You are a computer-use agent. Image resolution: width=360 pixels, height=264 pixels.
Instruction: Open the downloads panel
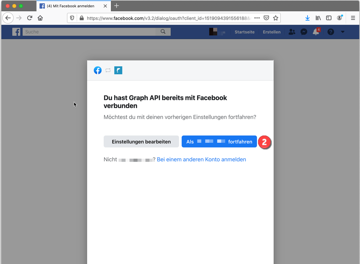click(308, 18)
